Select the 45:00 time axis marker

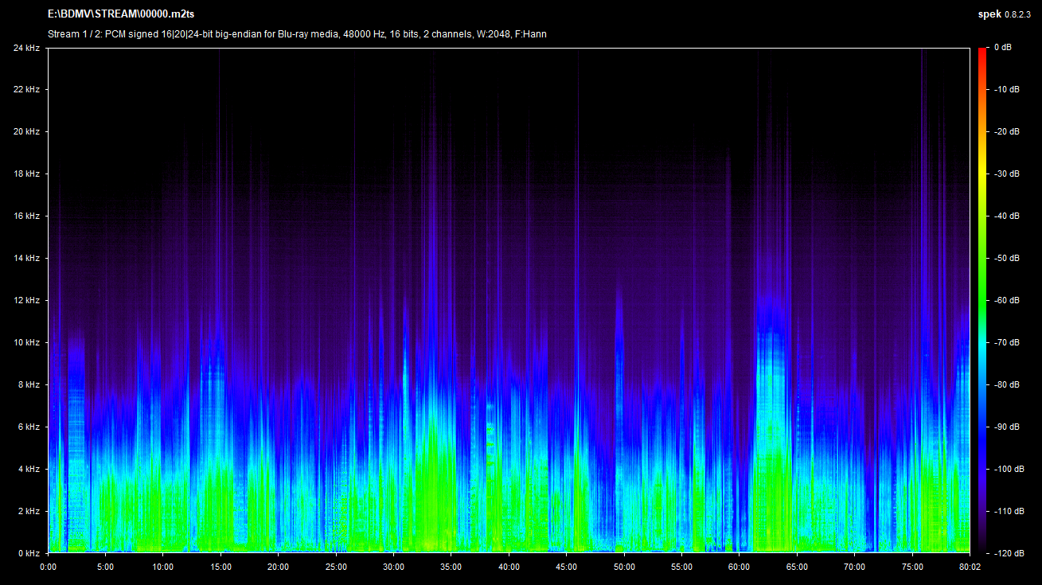pos(566,567)
